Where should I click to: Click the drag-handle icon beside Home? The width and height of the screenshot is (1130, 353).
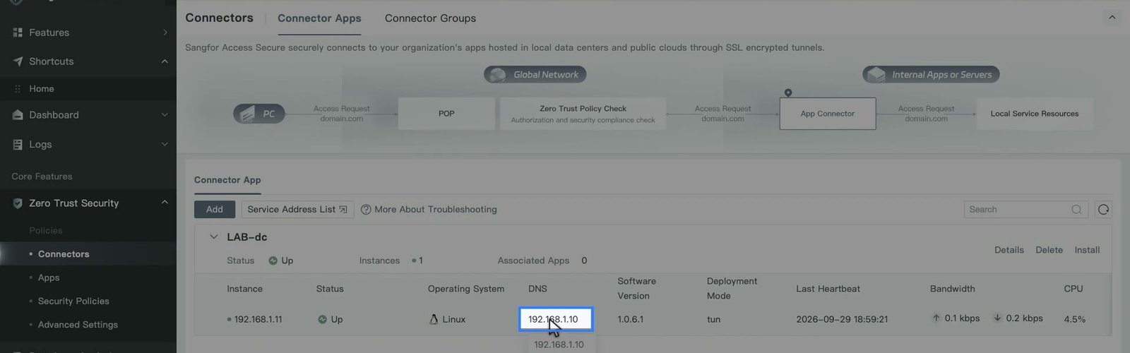pos(18,89)
